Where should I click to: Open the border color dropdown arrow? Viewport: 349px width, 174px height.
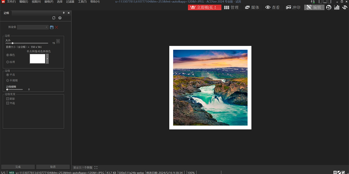point(47,59)
